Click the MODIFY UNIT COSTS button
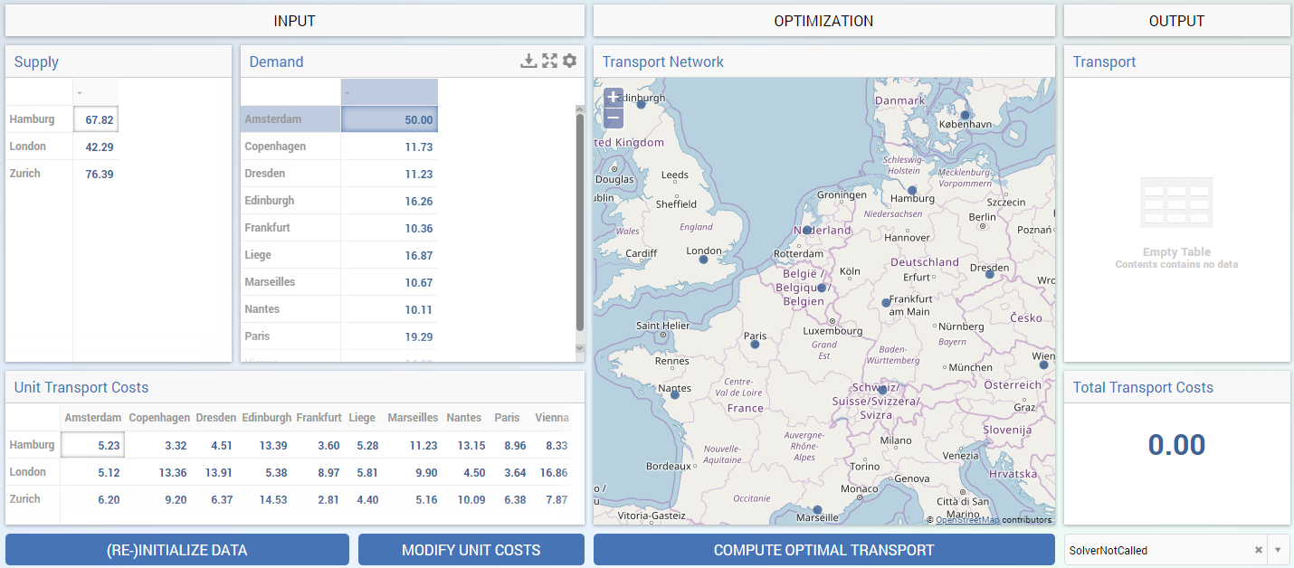This screenshot has width=1294, height=568. click(471, 550)
